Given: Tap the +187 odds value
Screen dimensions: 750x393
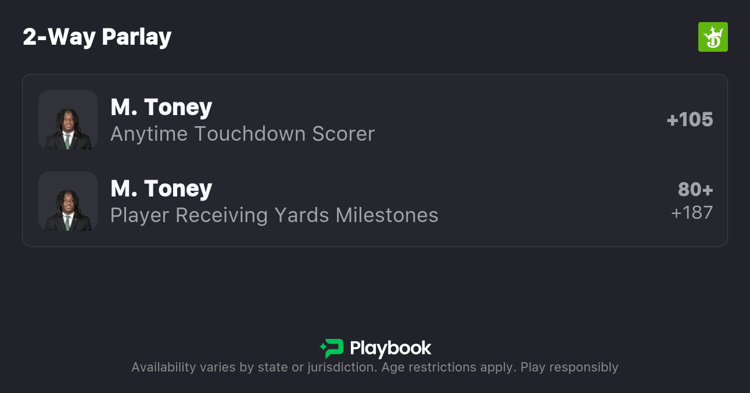Looking at the screenshot, I should [x=691, y=213].
